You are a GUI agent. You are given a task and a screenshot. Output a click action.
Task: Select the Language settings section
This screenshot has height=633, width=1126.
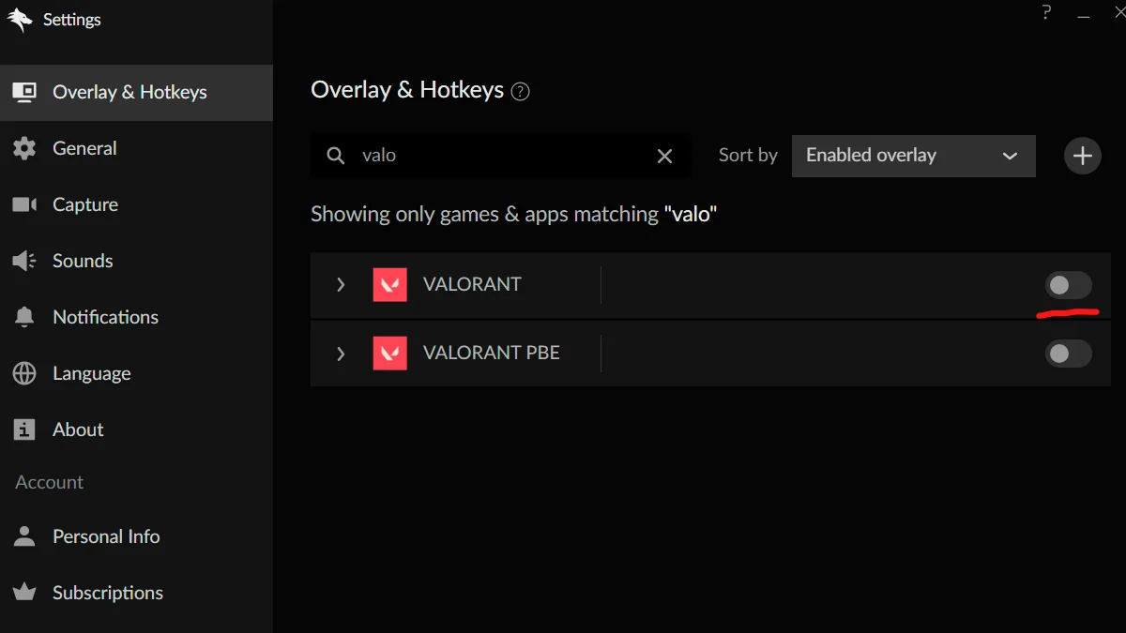click(x=136, y=373)
